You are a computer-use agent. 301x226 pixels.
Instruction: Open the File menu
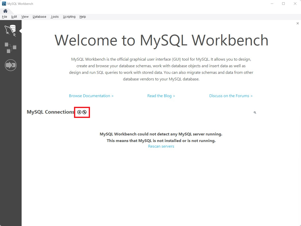coord(4,17)
